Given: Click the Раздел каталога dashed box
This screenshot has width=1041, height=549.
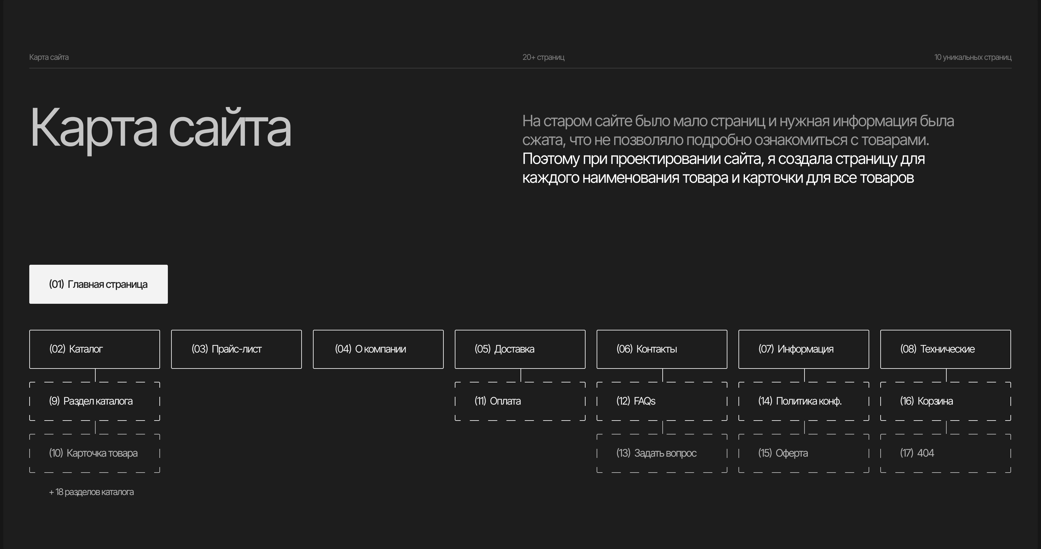Looking at the screenshot, I should [94, 401].
